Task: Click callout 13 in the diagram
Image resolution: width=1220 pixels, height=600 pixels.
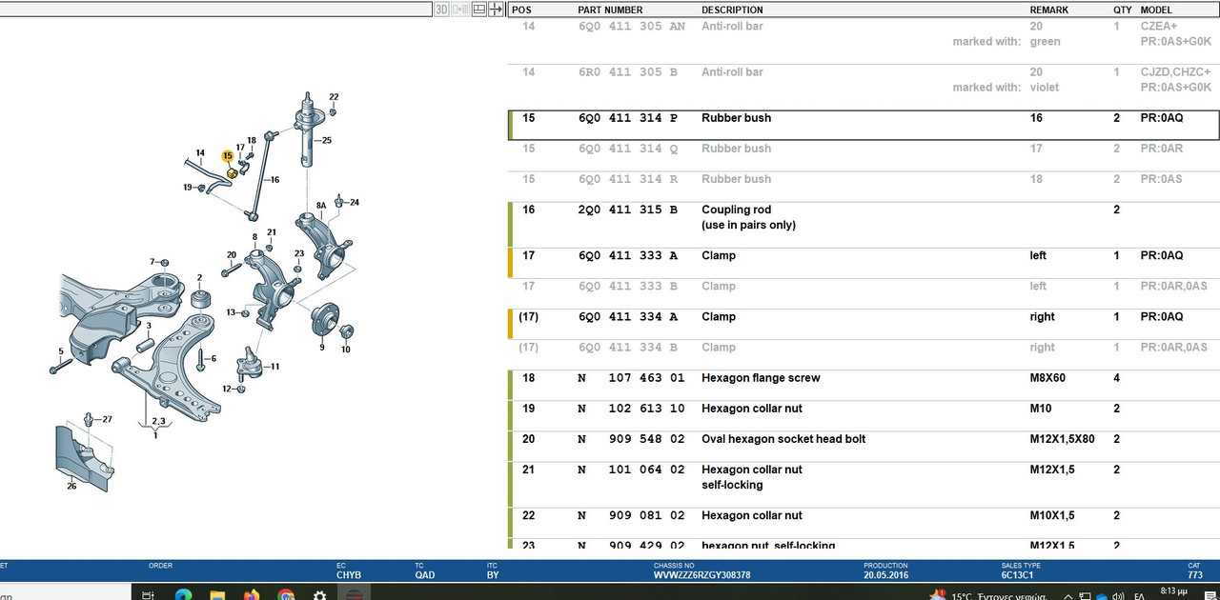Action: [231, 312]
